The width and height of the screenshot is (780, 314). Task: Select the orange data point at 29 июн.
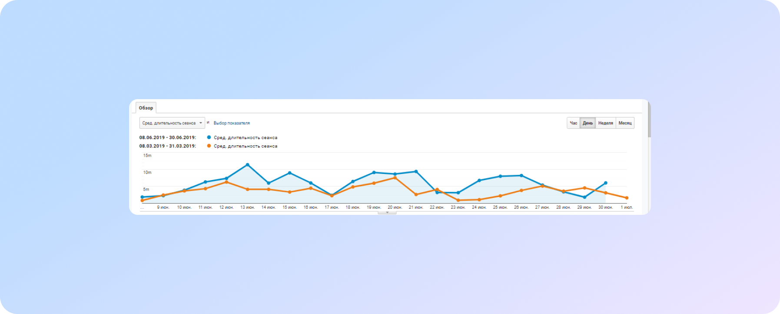pyautogui.click(x=584, y=188)
